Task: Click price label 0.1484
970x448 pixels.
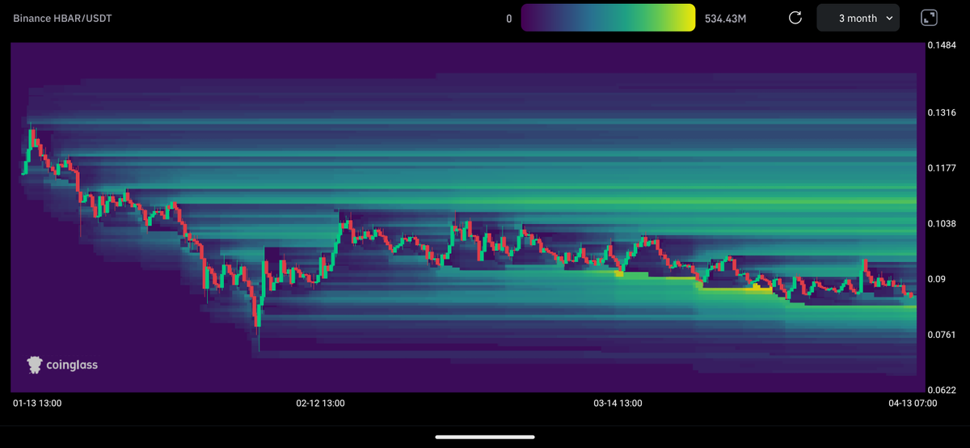Action: click(943, 45)
